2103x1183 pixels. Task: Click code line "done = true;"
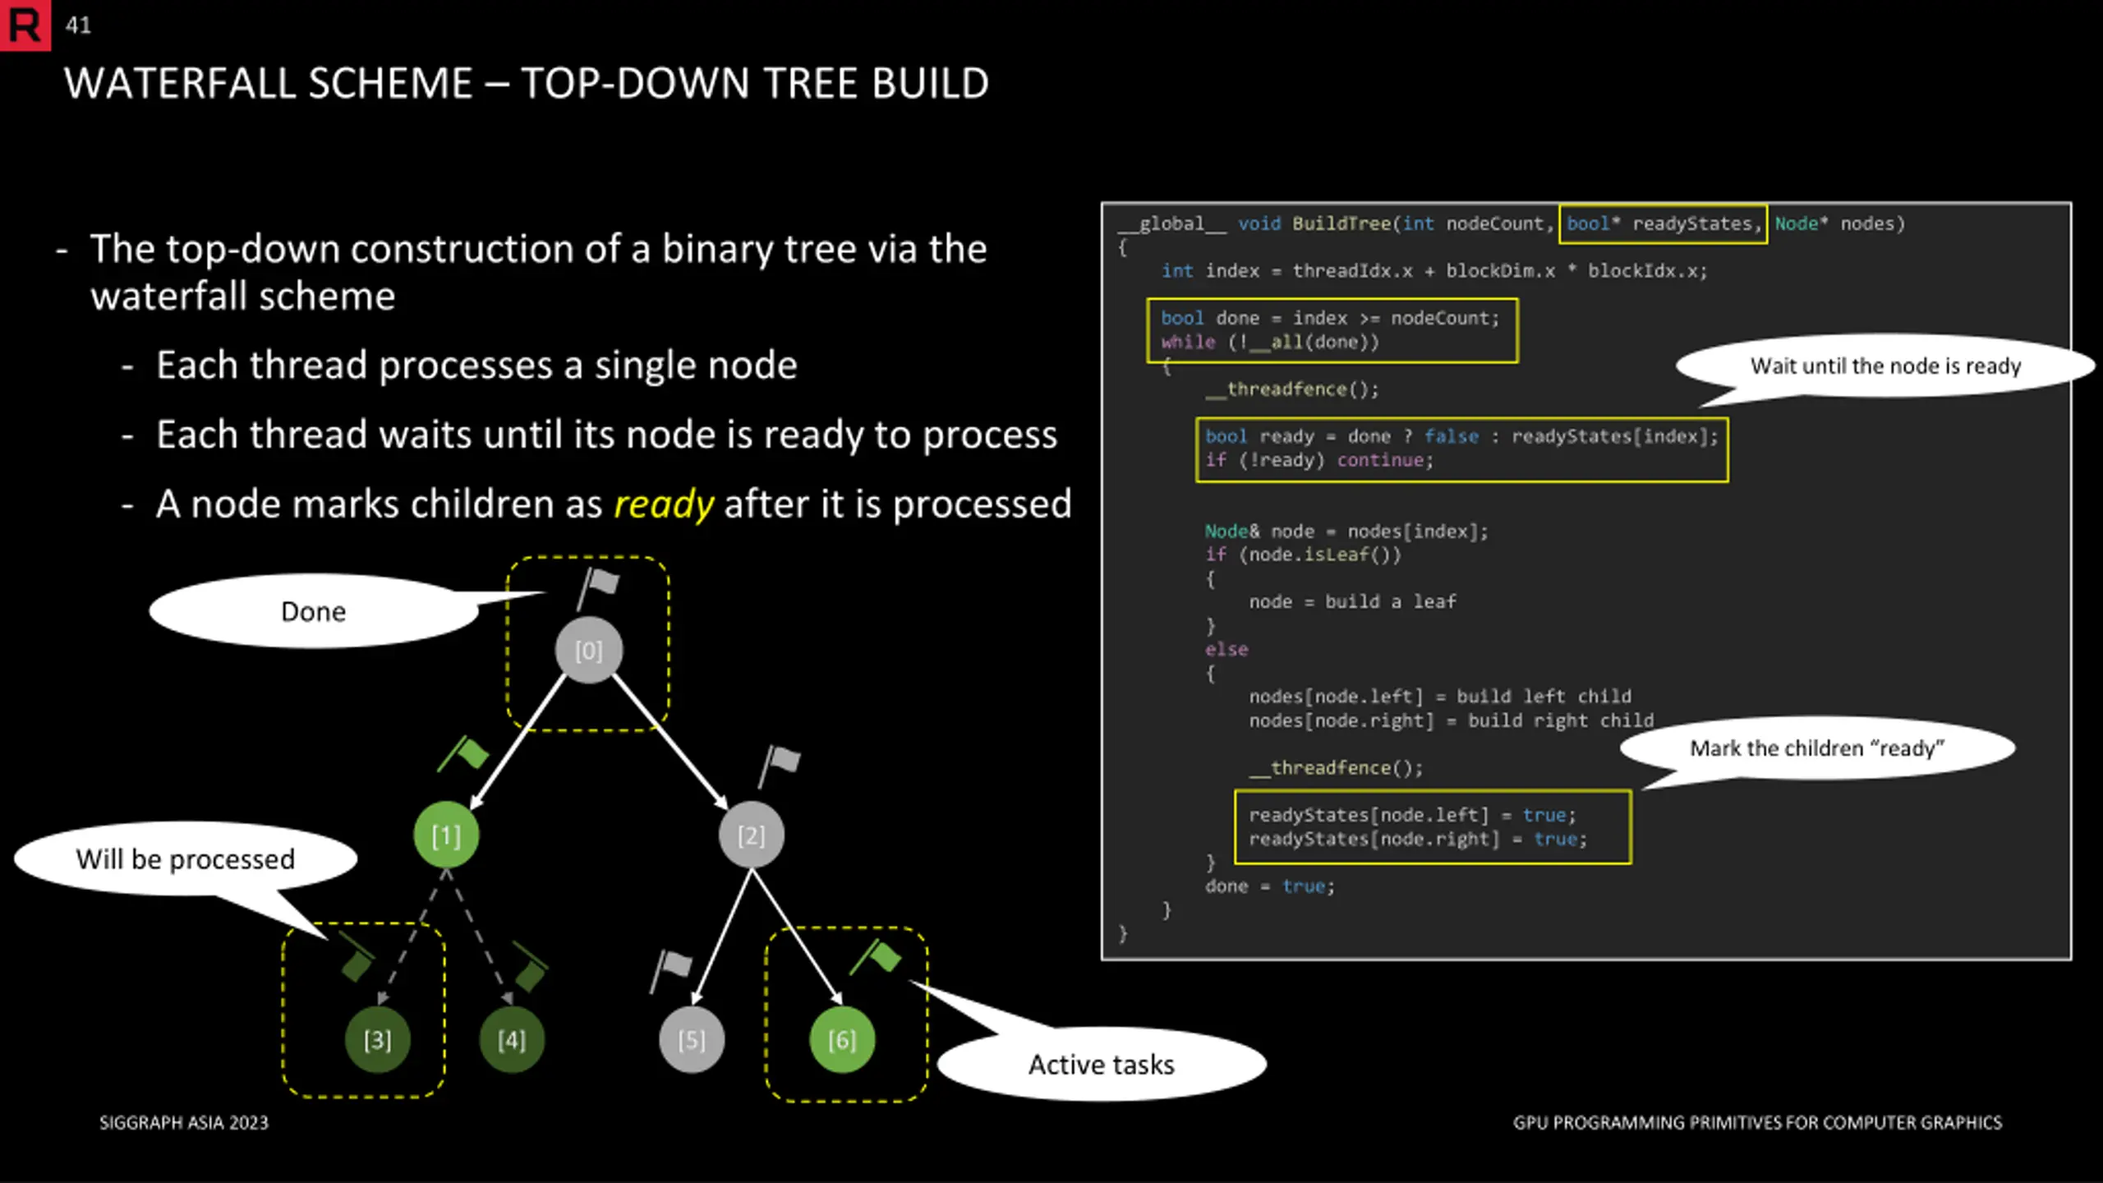click(1270, 886)
